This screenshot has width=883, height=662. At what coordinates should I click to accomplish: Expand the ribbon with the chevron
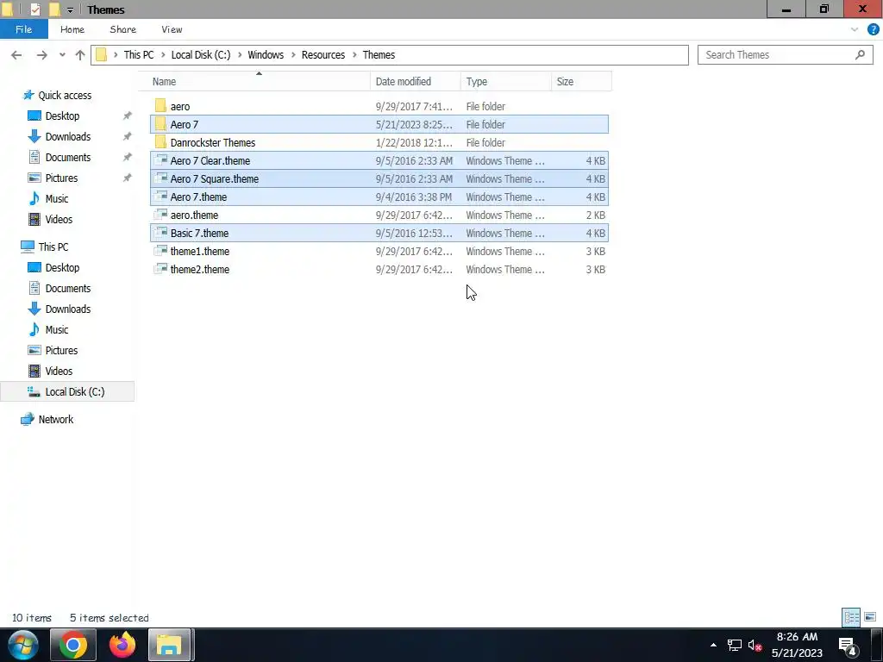tap(855, 29)
